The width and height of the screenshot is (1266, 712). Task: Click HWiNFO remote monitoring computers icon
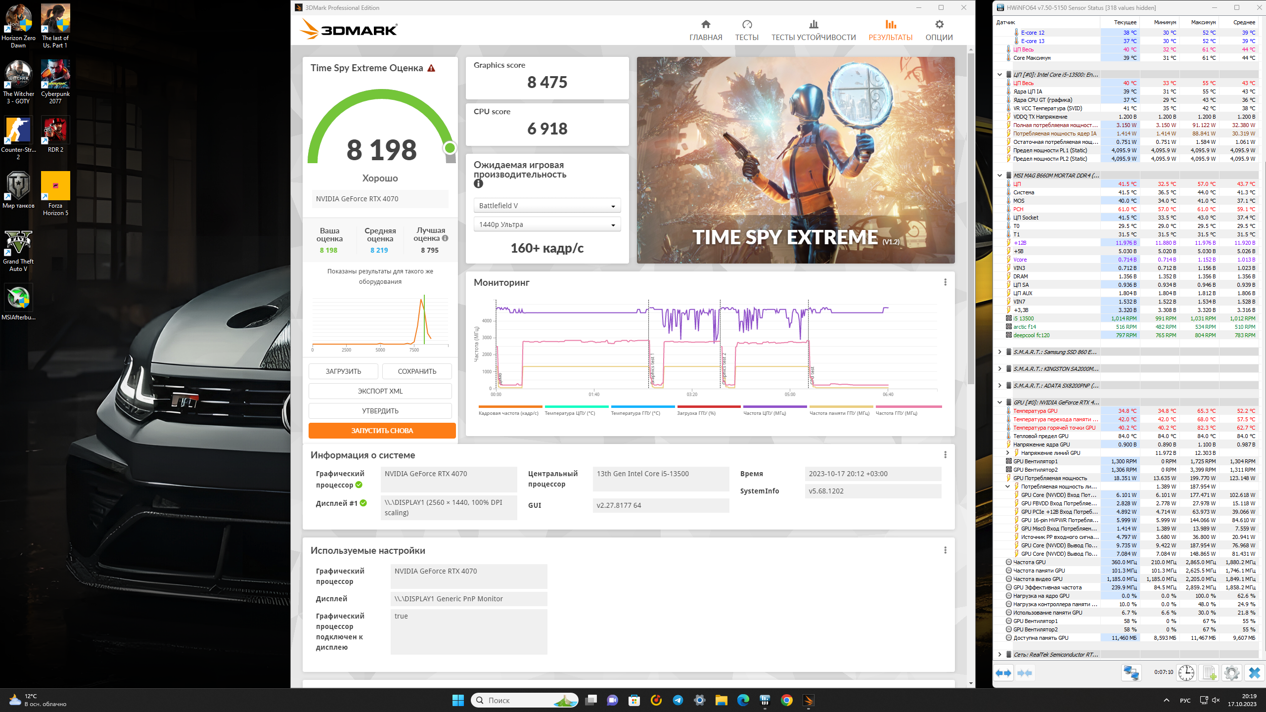[x=1131, y=673]
